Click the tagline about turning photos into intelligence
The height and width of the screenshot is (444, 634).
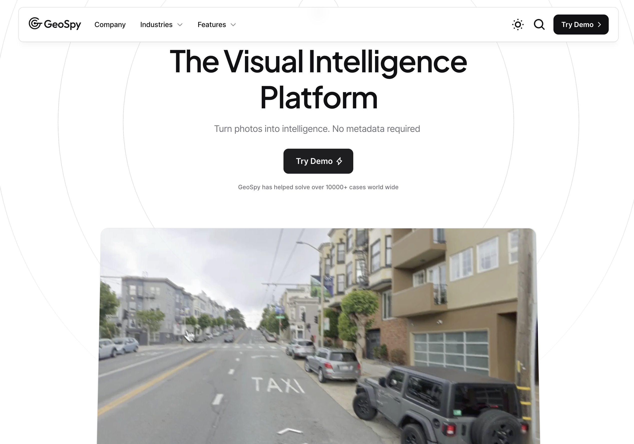tap(317, 129)
